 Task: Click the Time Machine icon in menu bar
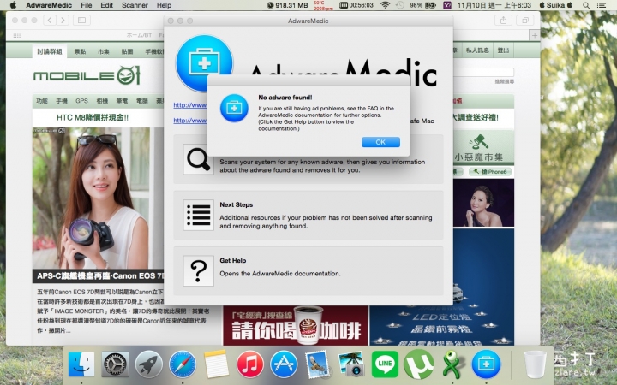point(400,5)
